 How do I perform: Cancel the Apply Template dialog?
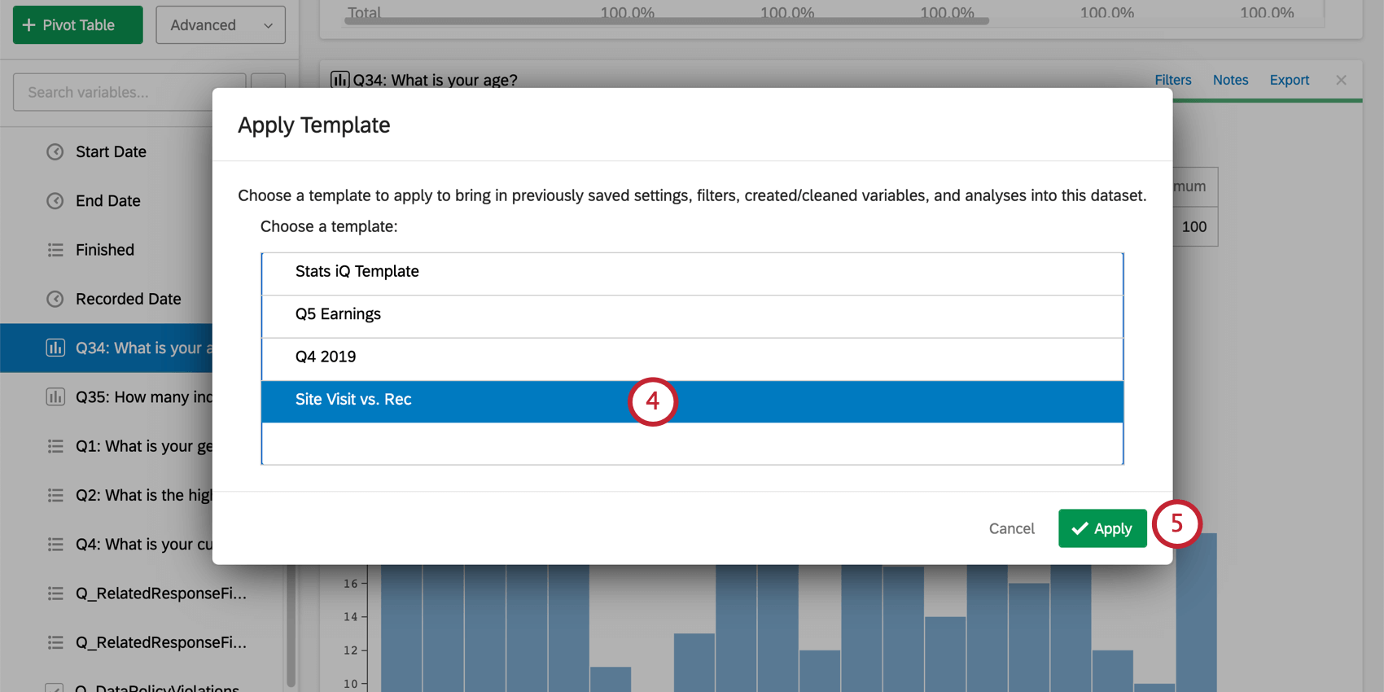coord(1011,528)
